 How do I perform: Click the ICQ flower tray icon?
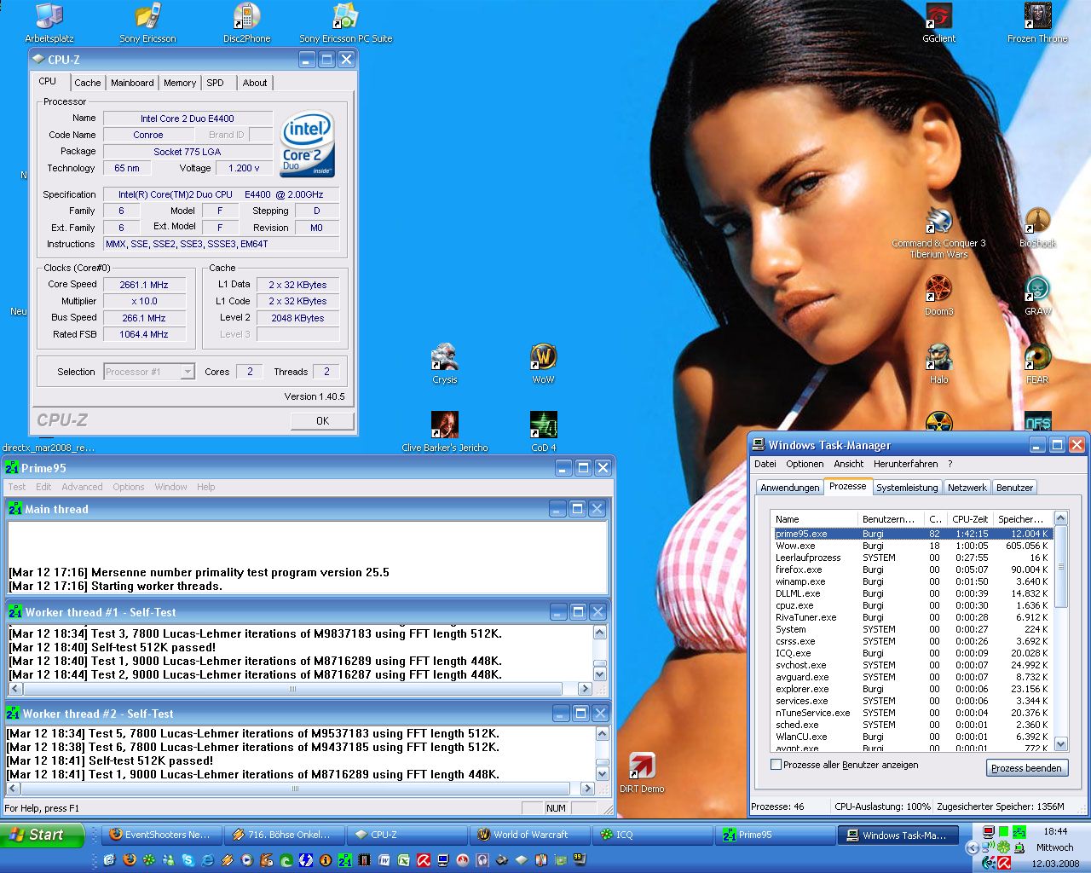tap(1003, 847)
